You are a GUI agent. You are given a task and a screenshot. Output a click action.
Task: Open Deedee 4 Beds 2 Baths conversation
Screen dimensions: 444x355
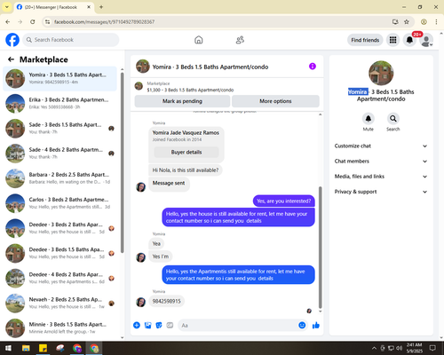click(59, 279)
